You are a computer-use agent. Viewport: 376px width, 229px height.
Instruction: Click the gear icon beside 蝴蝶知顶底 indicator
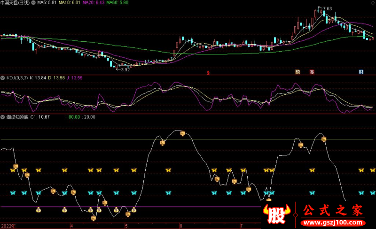coord(3,117)
